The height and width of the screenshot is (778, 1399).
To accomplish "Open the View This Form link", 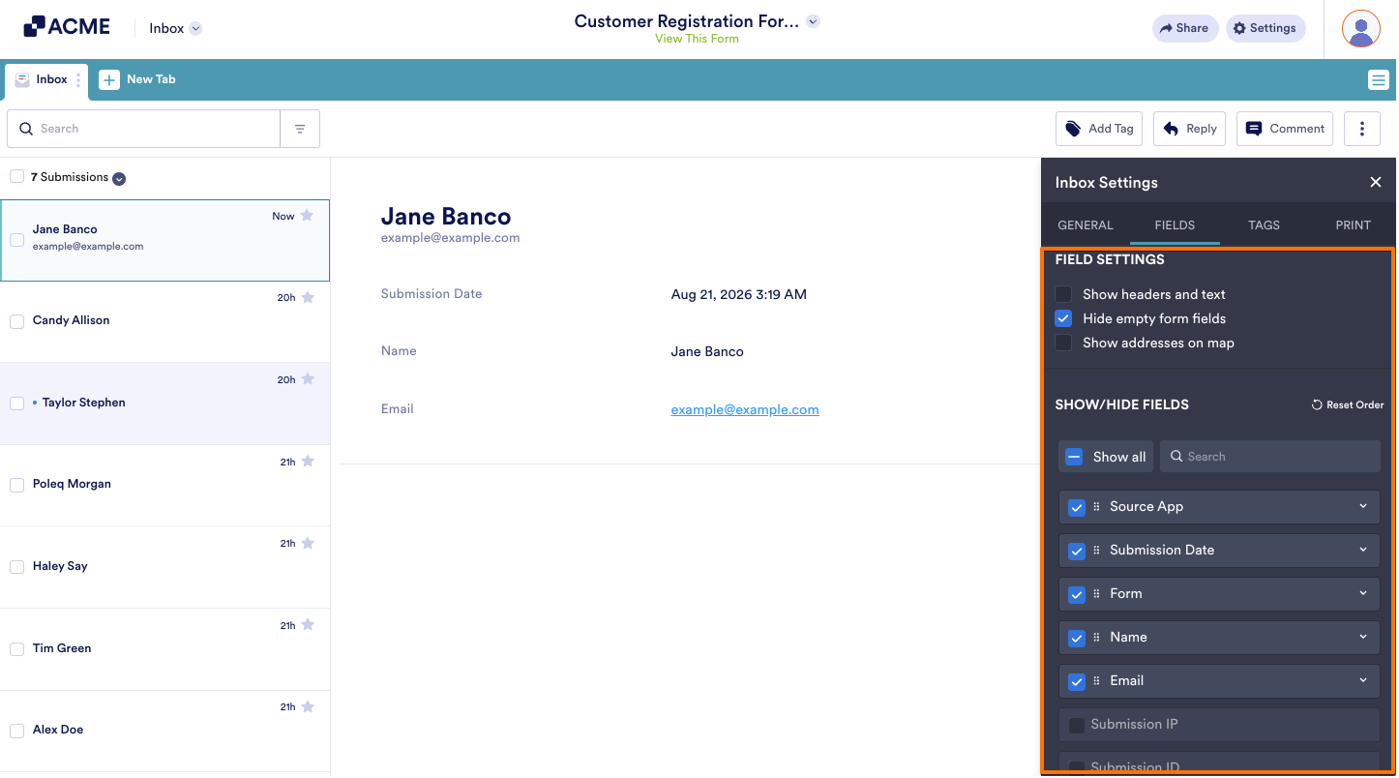I will 697,39.
